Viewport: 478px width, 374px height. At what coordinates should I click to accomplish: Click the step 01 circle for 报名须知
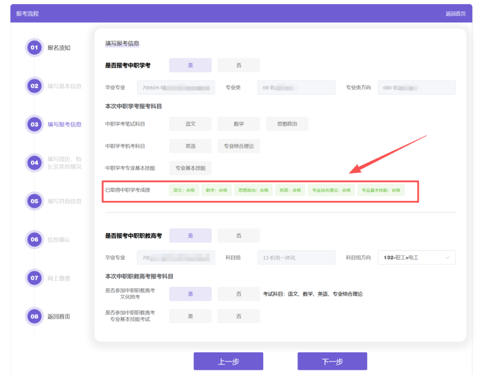click(x=34, y=47)
